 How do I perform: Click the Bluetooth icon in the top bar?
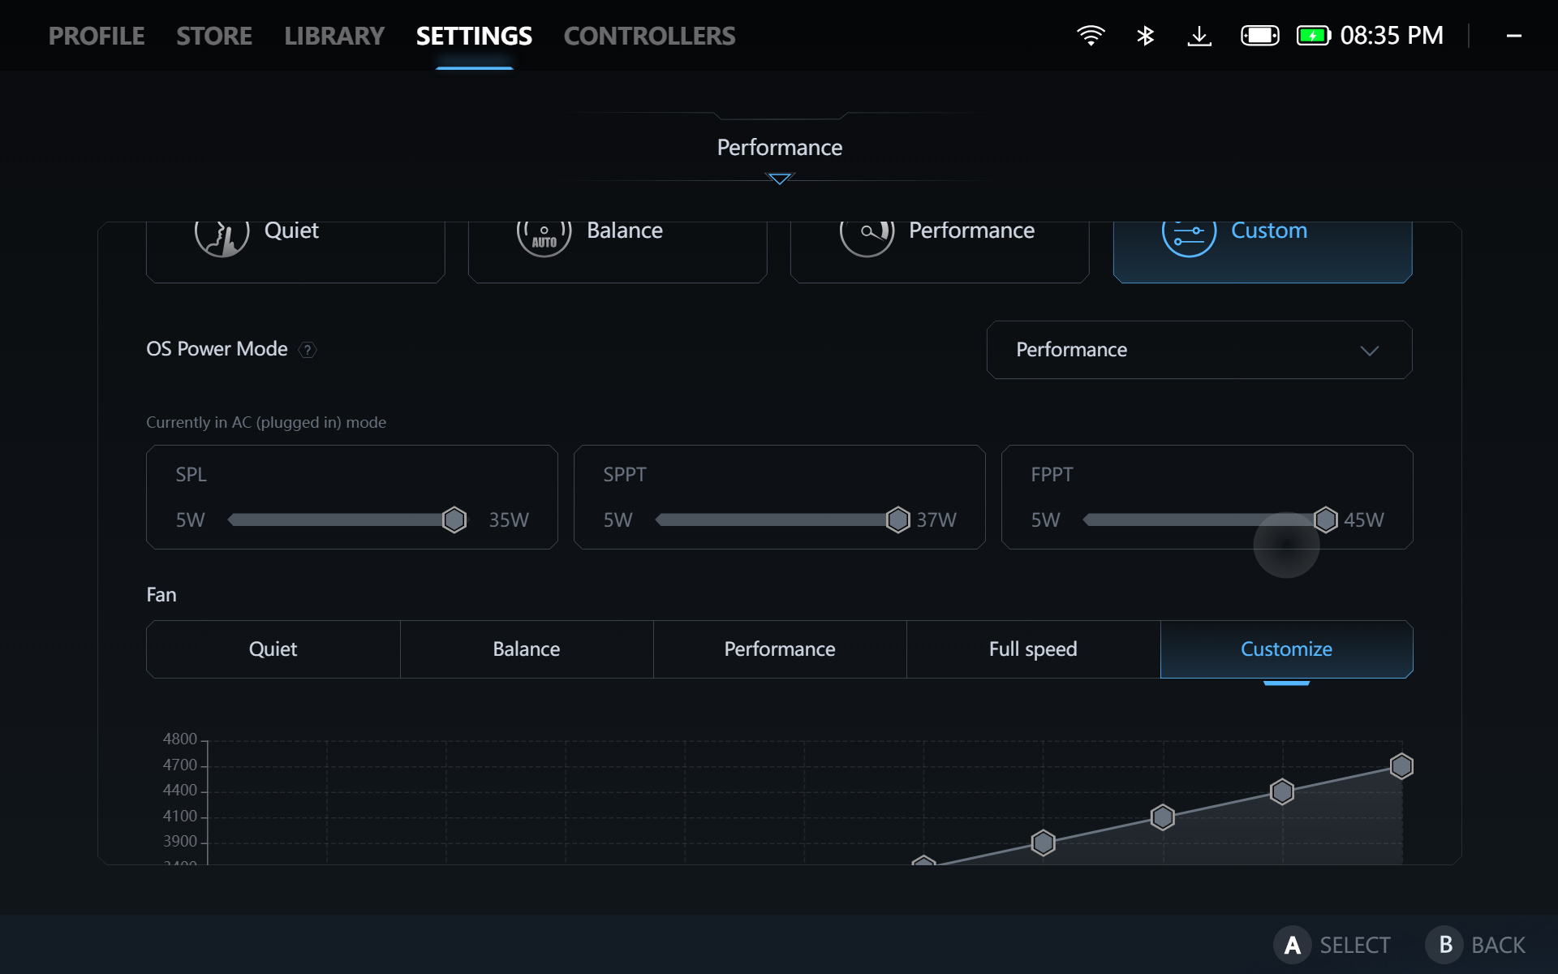coord(1145,36)
